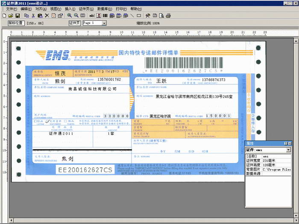This screenshot has height=224, width=299.
Task: Select the barcode insertion tool
Action: 105,16
